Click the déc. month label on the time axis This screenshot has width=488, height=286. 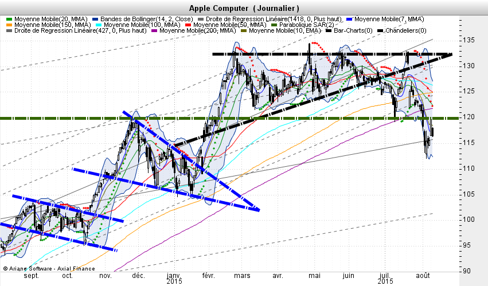point(138,276)
